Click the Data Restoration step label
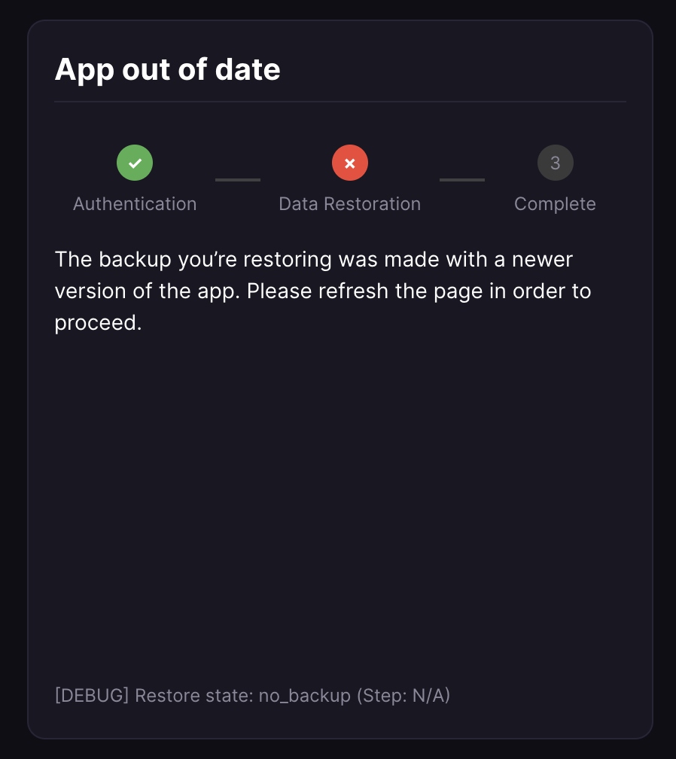This screenshot has height=759, width=676. pos(349,204)
